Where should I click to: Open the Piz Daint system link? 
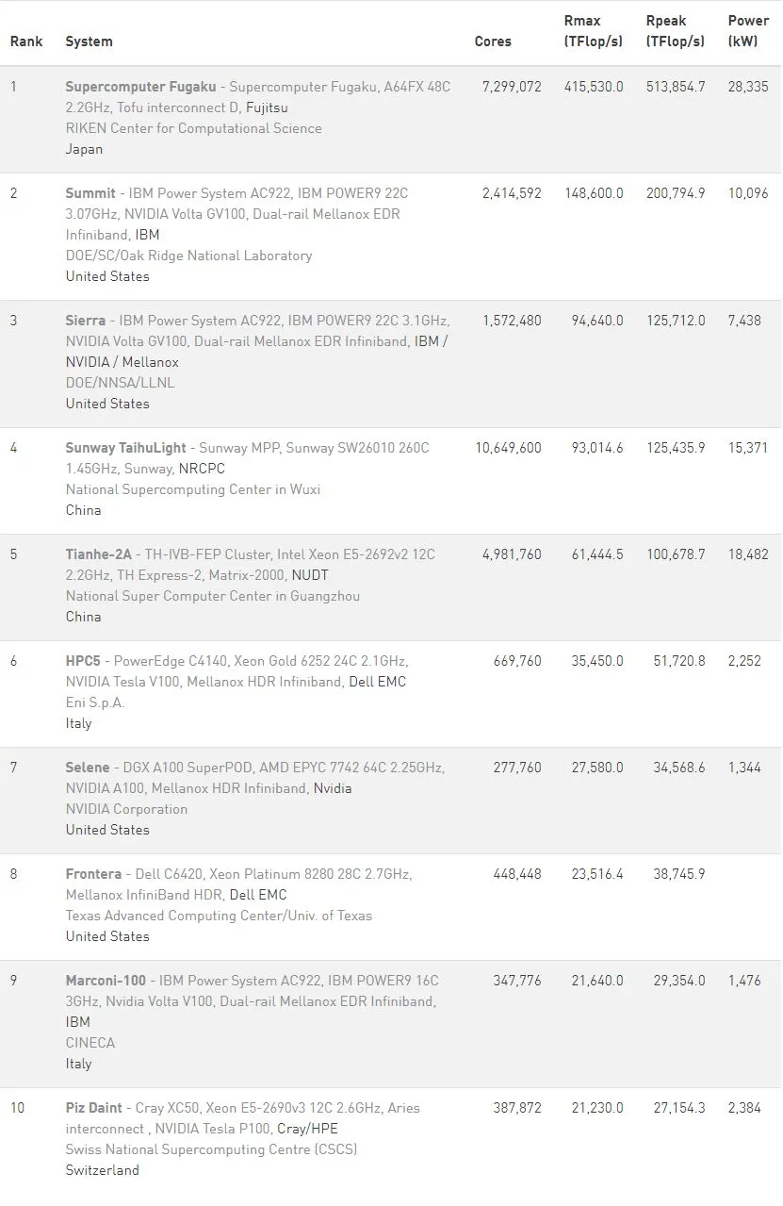[94, 1108]
